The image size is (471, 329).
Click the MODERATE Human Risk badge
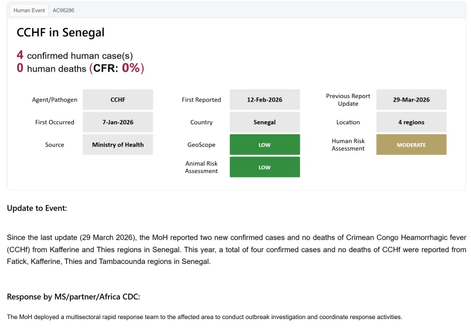411,145
